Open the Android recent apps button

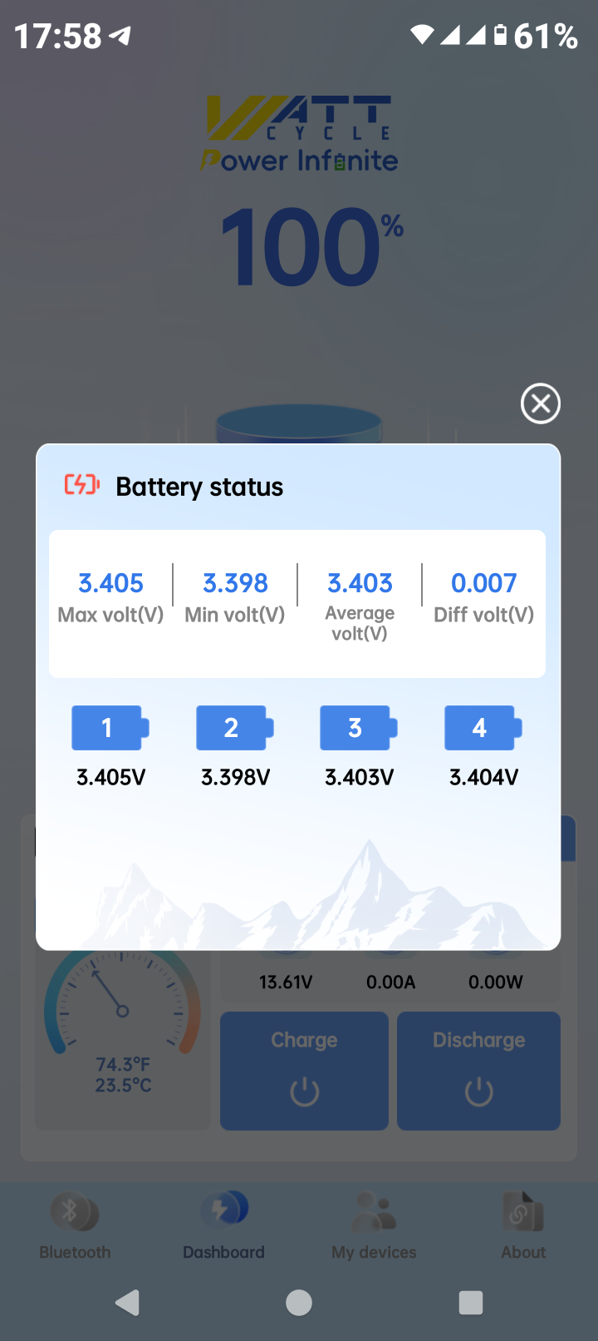pyautogui.click(x=470, y=1303)
